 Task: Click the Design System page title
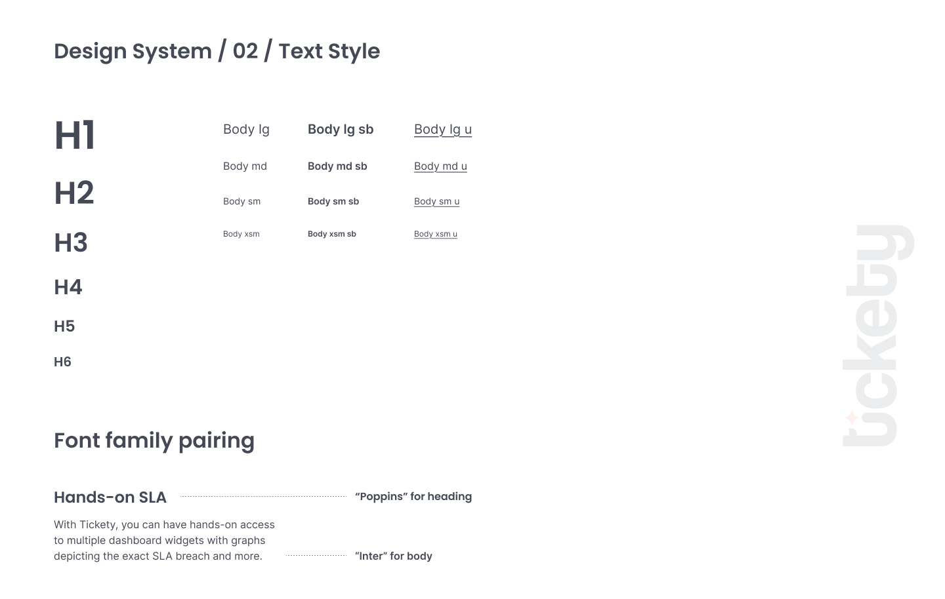coord(217,51)
